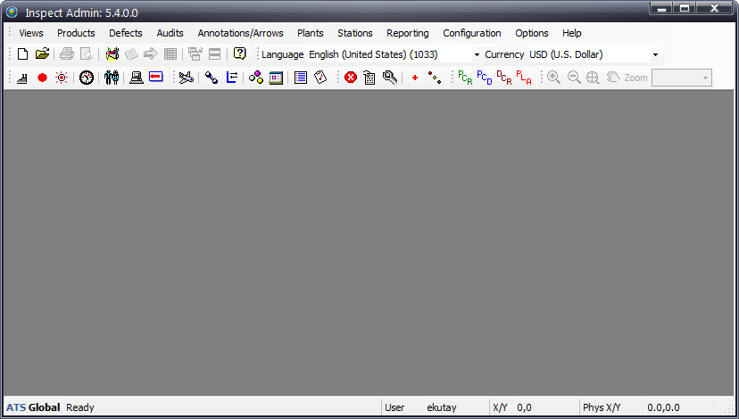
Task: Open the Currency dropdown
Action: tap(655, 54)
